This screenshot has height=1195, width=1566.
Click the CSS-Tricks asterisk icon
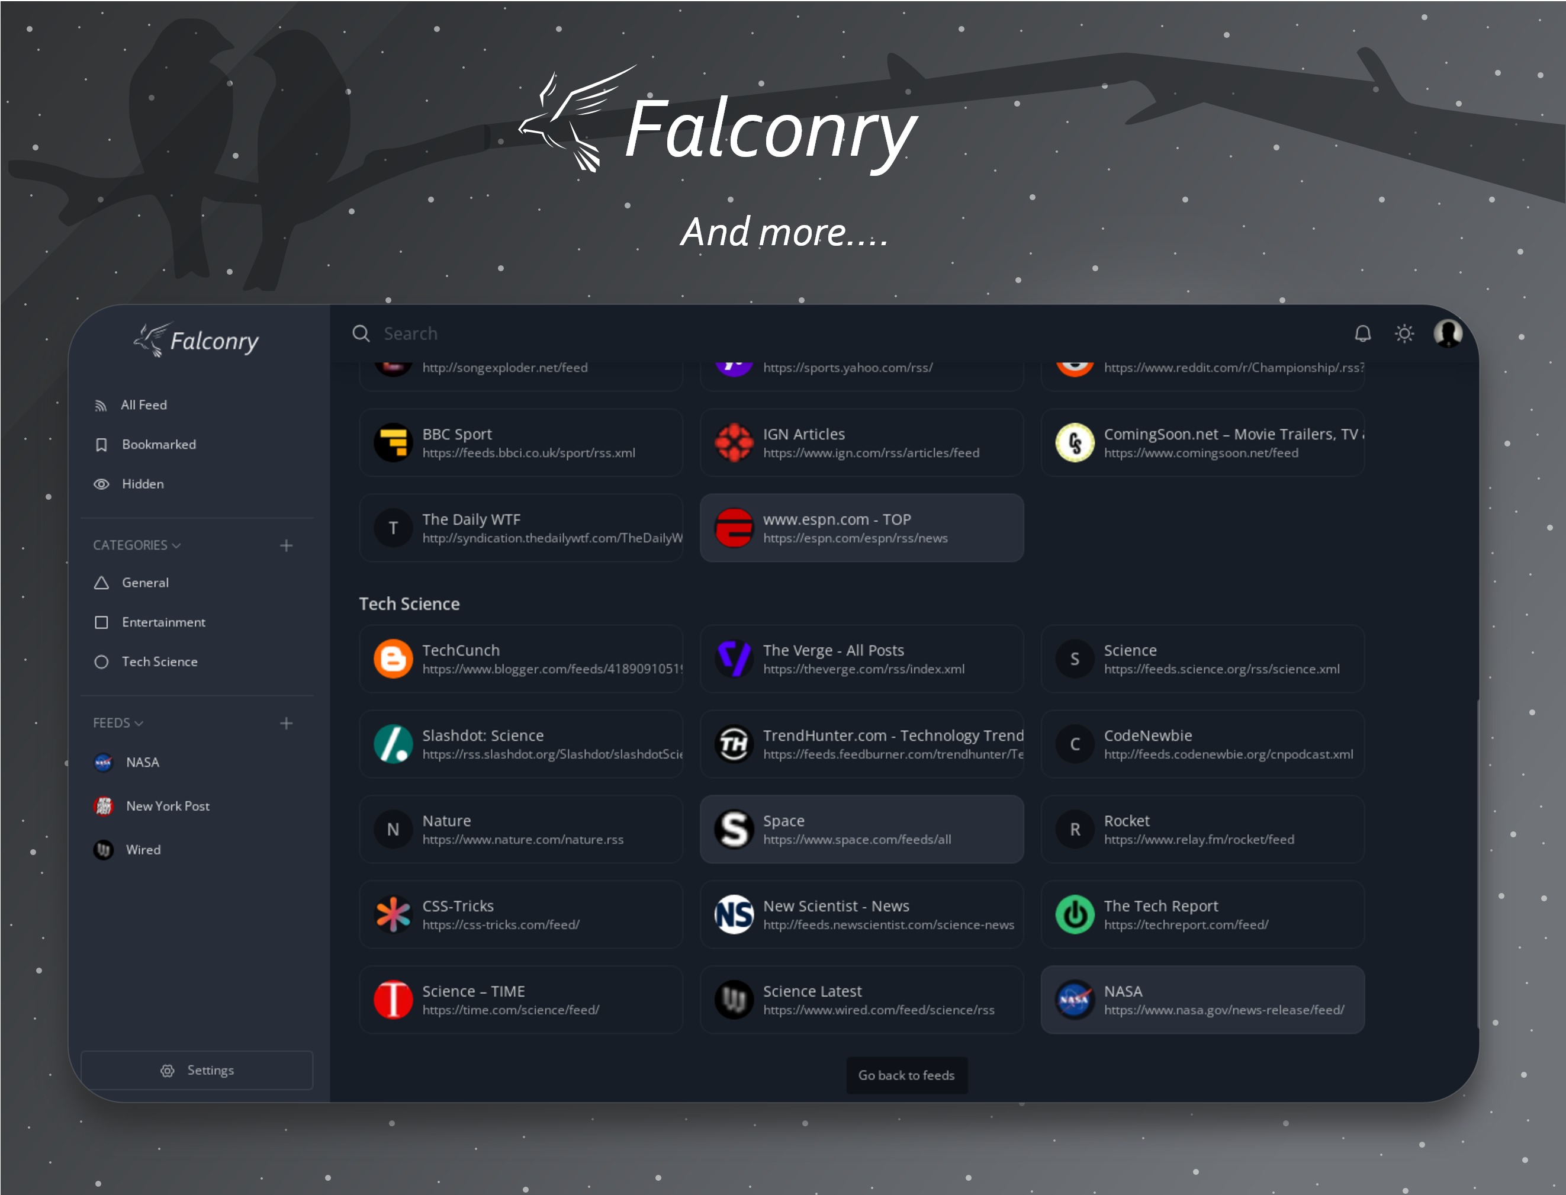pos(393,915)
